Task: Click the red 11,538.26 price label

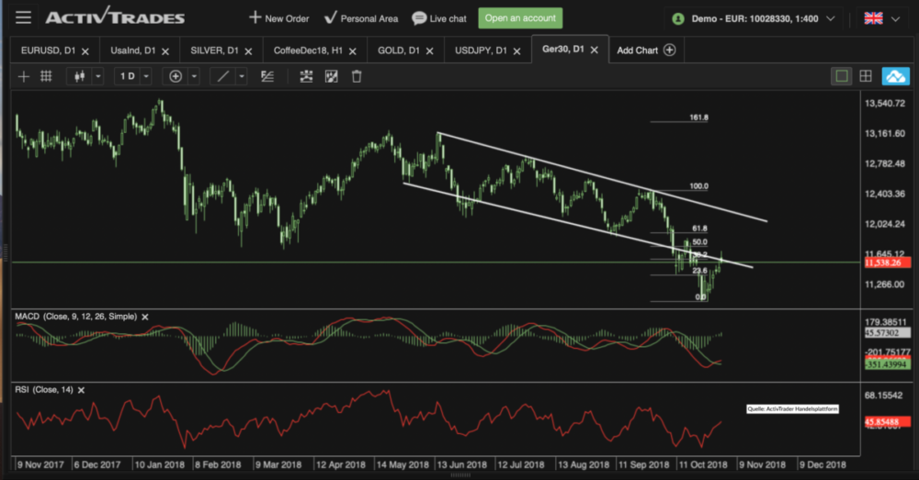Action: [x=888, y=262]
